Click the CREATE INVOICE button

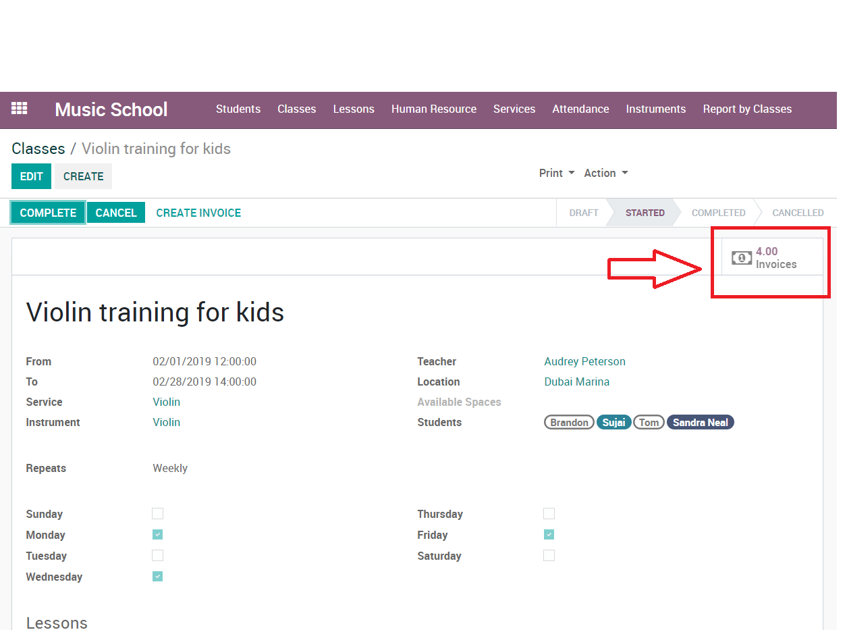coord(198,213)
